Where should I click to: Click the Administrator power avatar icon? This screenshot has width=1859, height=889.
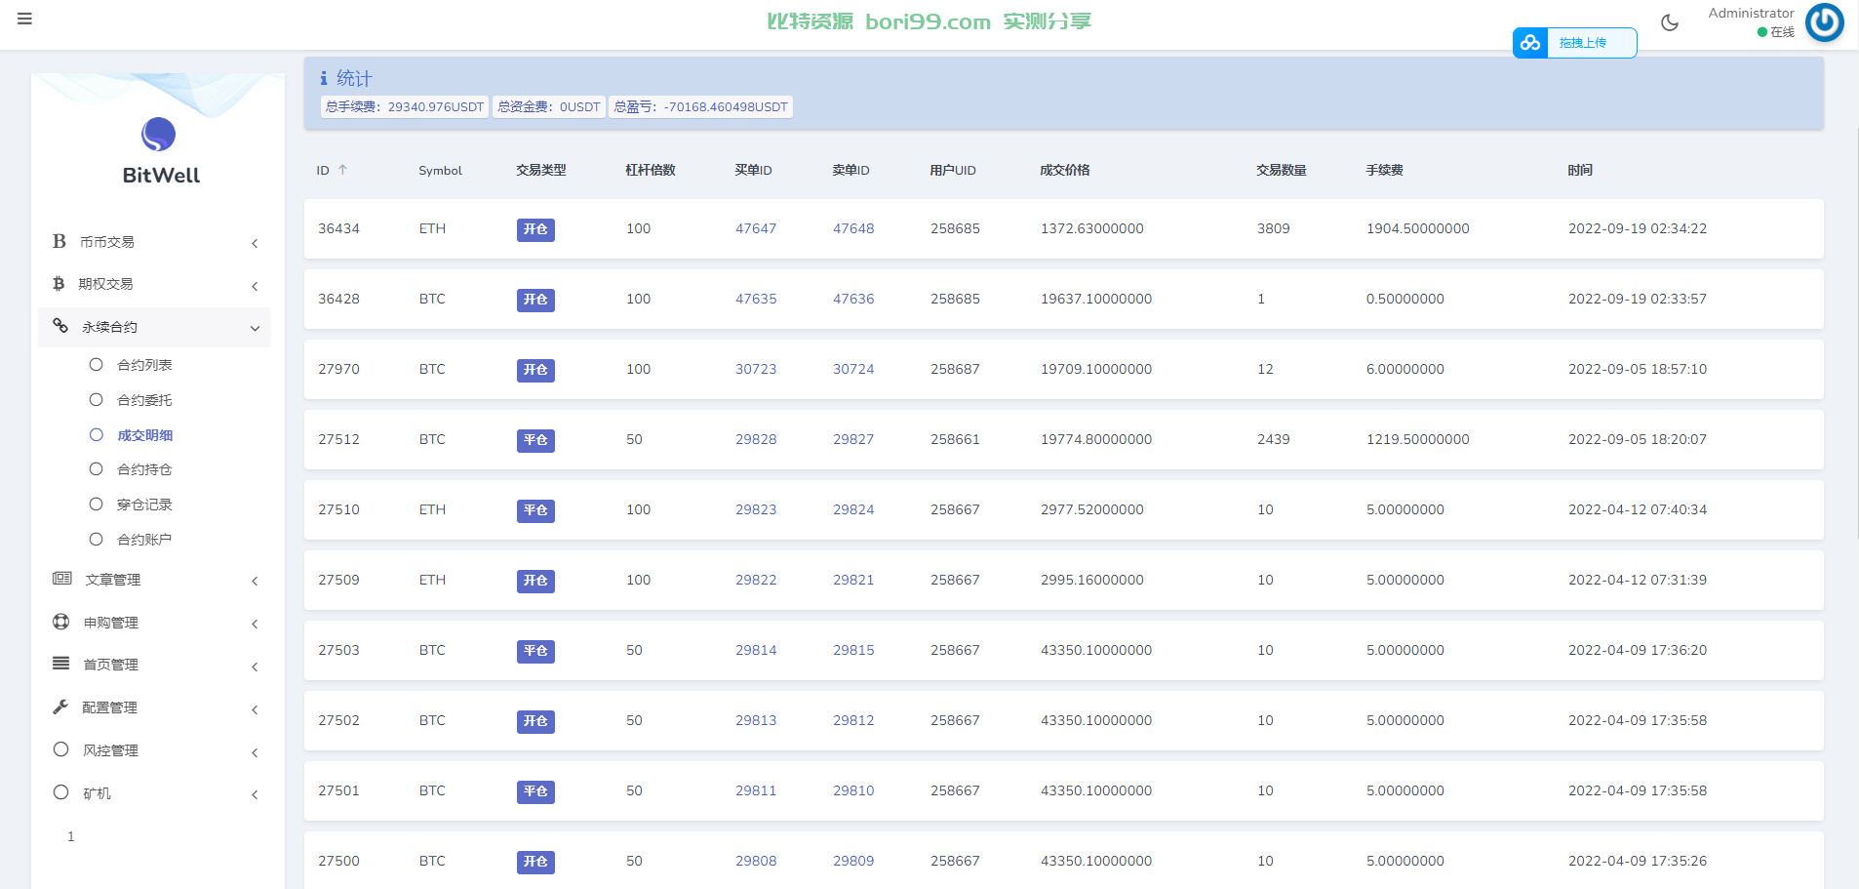click(1825, 21)
